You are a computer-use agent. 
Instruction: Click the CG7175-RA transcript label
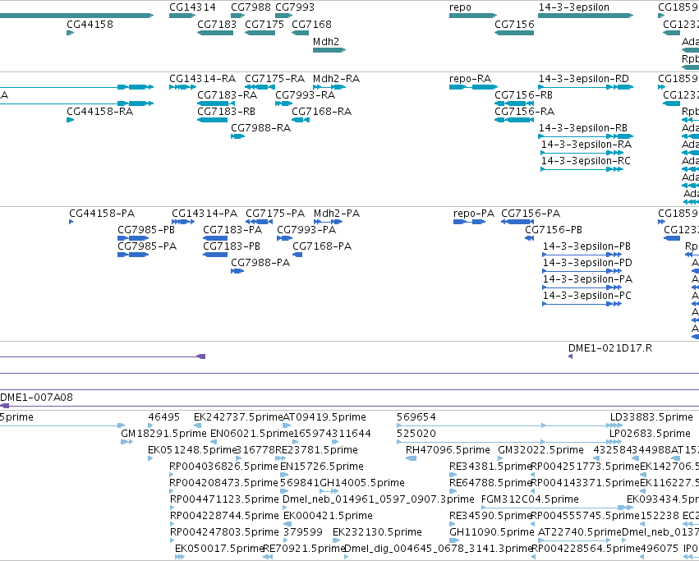click(274, 79)
